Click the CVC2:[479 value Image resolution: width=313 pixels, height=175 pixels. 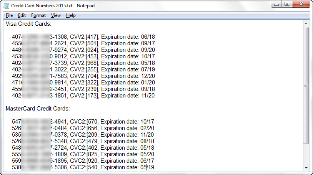84,141
